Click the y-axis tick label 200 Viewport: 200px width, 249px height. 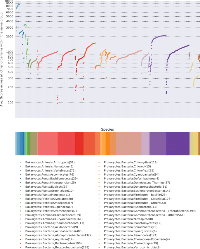pyautogui.click(x=11, y=87)
